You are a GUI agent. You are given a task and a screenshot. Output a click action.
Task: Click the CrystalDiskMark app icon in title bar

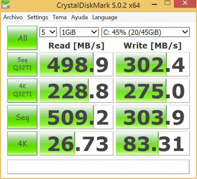click(x=4, y=6)
